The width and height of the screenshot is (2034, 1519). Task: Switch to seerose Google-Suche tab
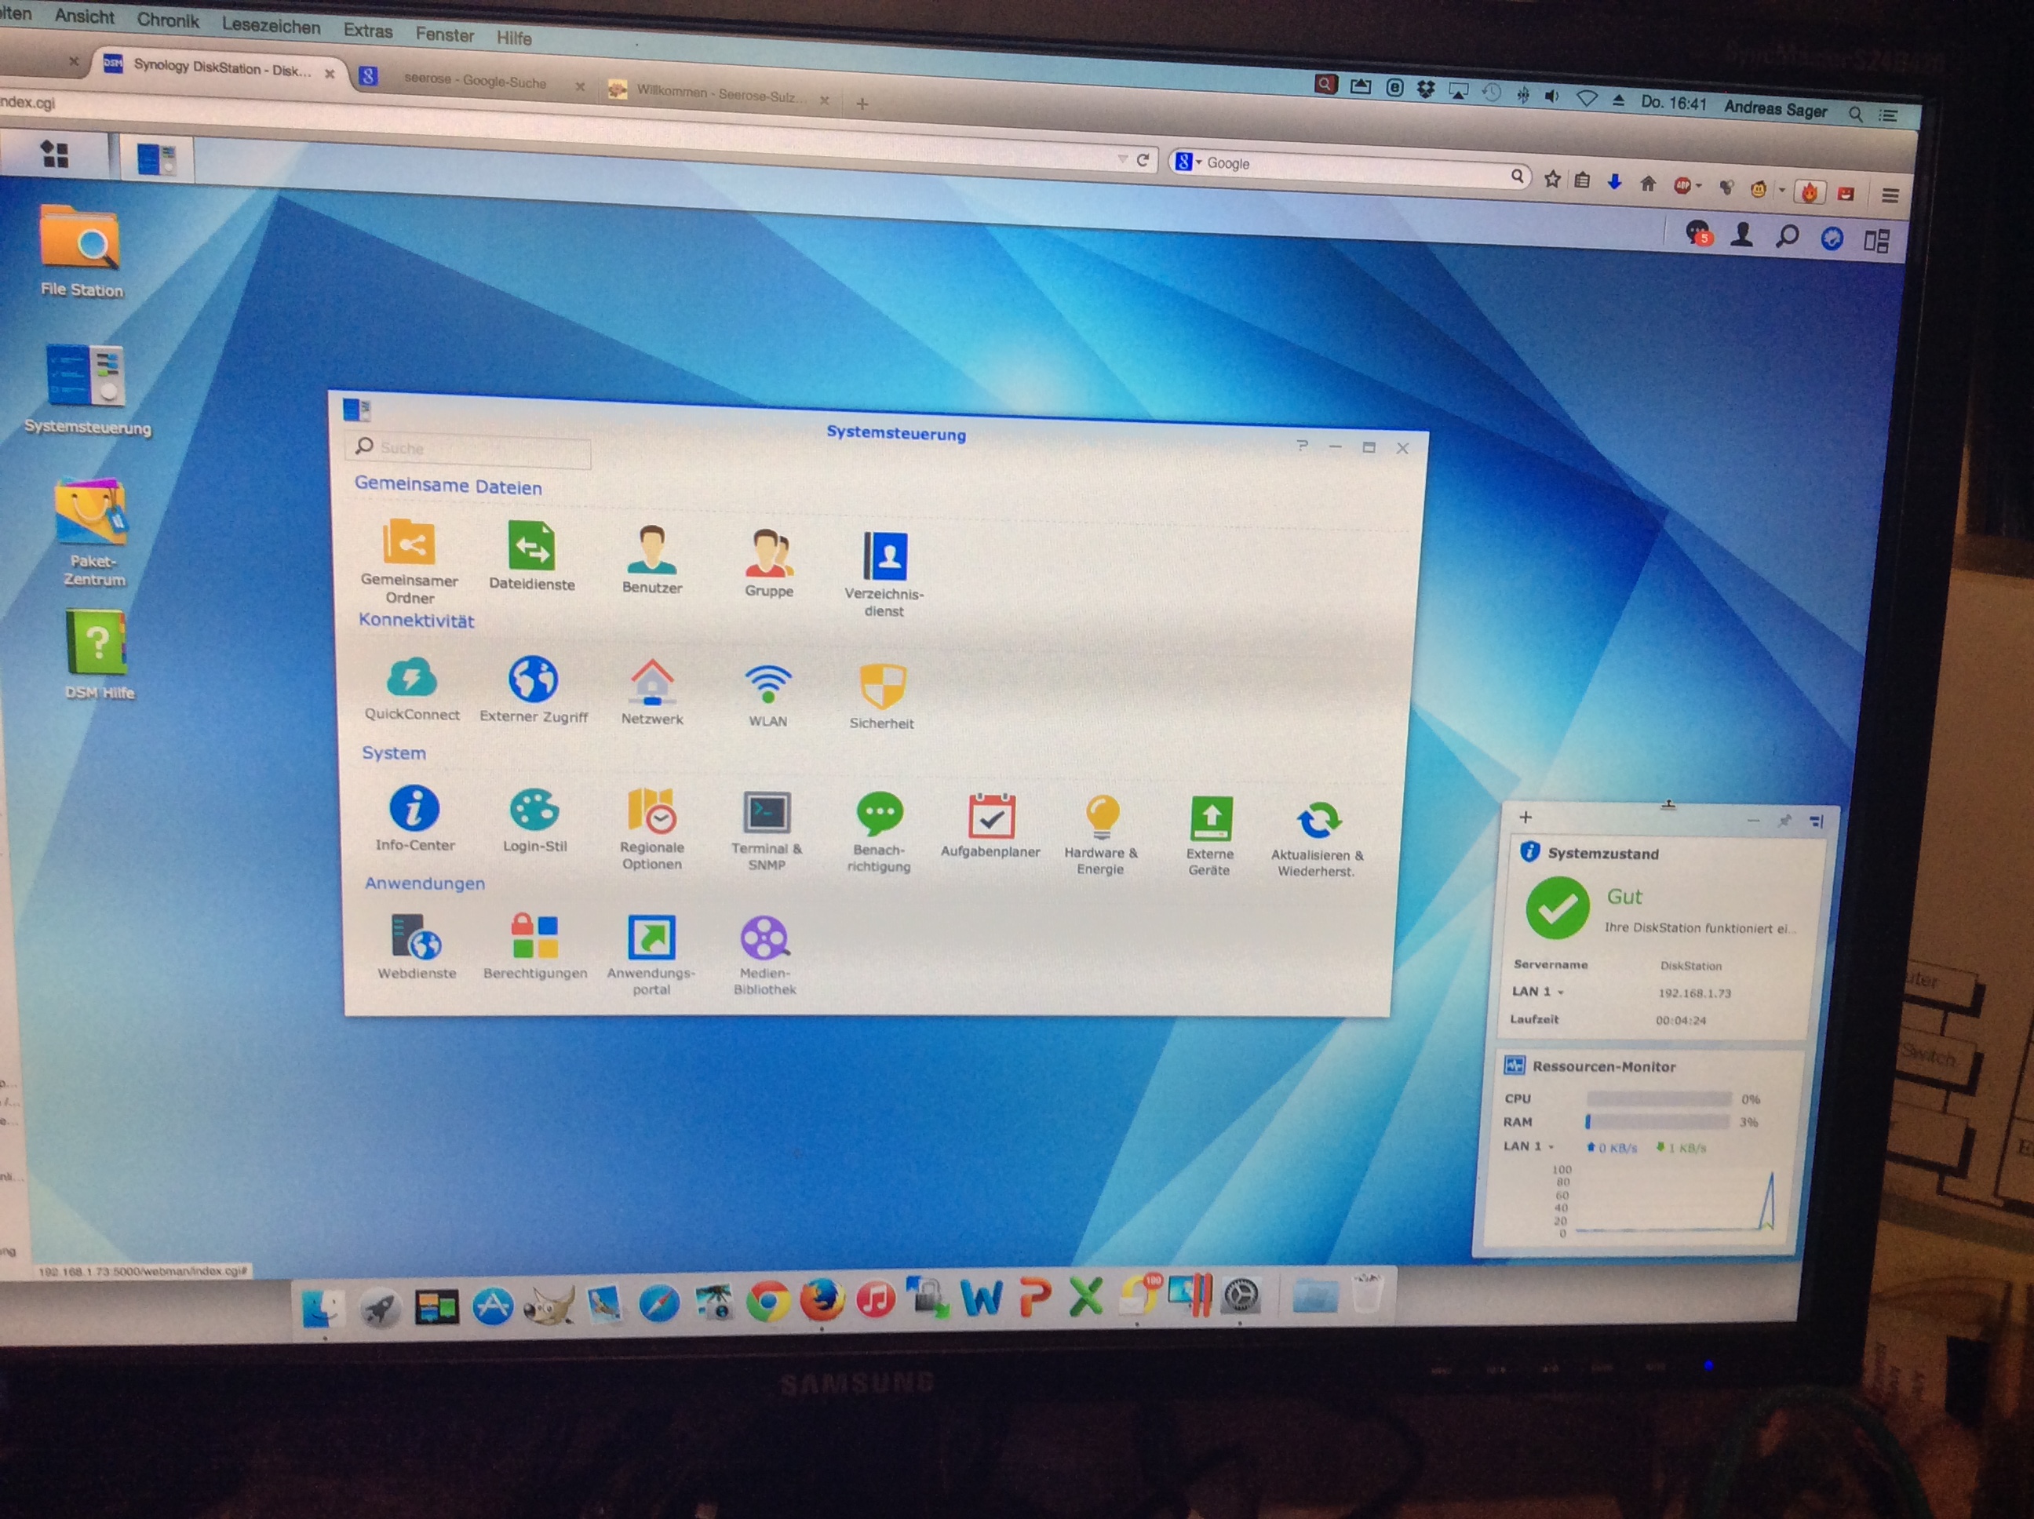(475, 81)
